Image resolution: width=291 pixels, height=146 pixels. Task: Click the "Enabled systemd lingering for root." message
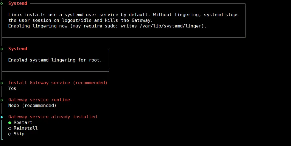click(x=55, y=60)
